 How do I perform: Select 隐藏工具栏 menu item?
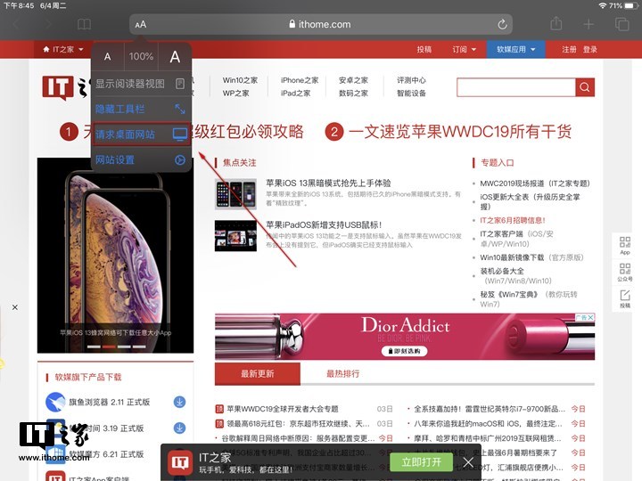coord(141,110)
